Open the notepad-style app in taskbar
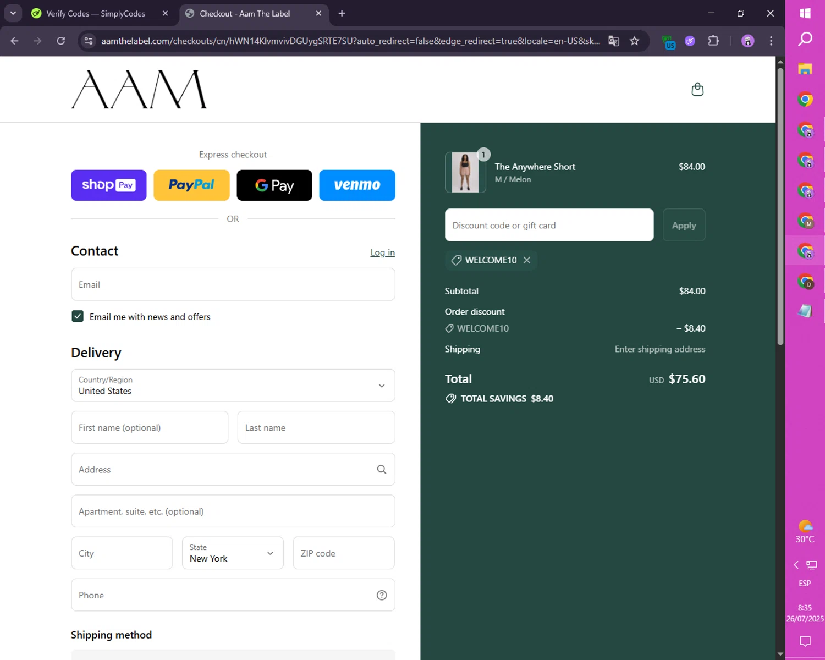 805,311
